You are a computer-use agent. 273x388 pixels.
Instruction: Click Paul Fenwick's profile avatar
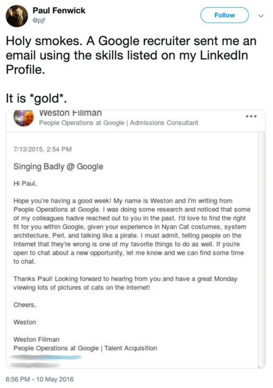[17, 16]
